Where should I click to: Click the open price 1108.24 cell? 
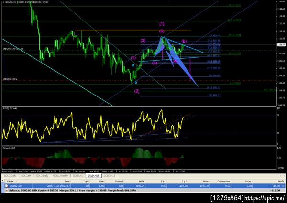click(x=140, y=186)
